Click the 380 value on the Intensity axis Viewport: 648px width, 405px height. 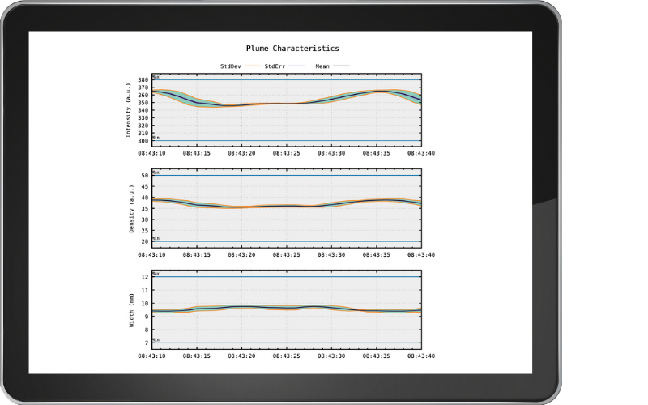143,80
